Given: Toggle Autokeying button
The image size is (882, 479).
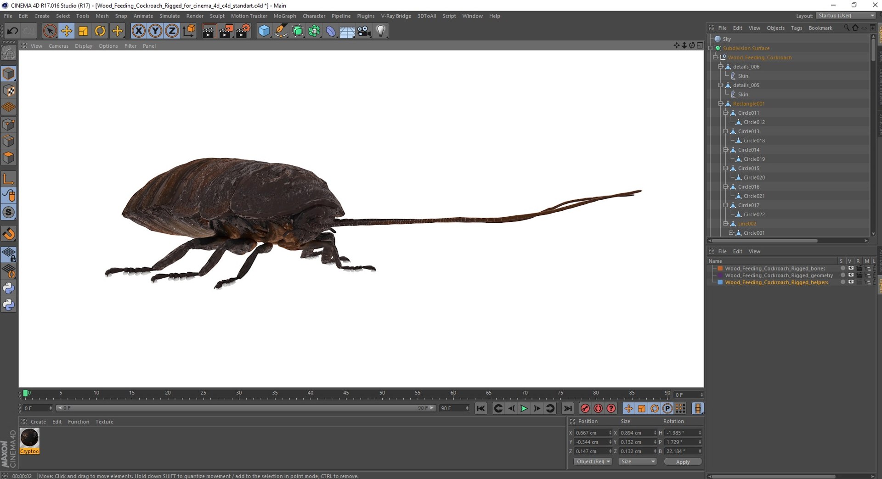Looking at the screenshot, I should pos(598,408).
